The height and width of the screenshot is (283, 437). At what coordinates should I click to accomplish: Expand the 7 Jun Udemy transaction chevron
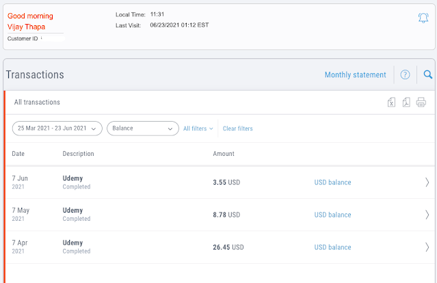[x=427, y=183]
